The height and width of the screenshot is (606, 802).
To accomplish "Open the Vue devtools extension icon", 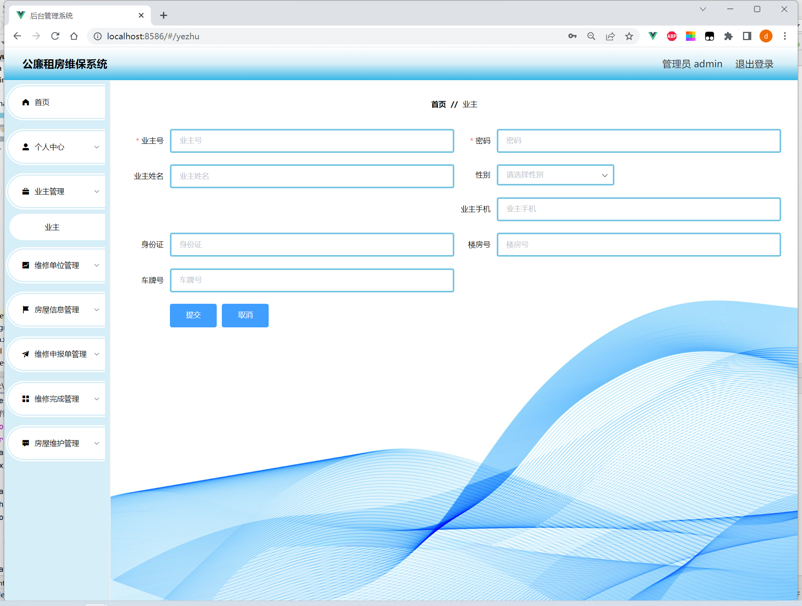I will pyautogui.click(x=653, y=36).
